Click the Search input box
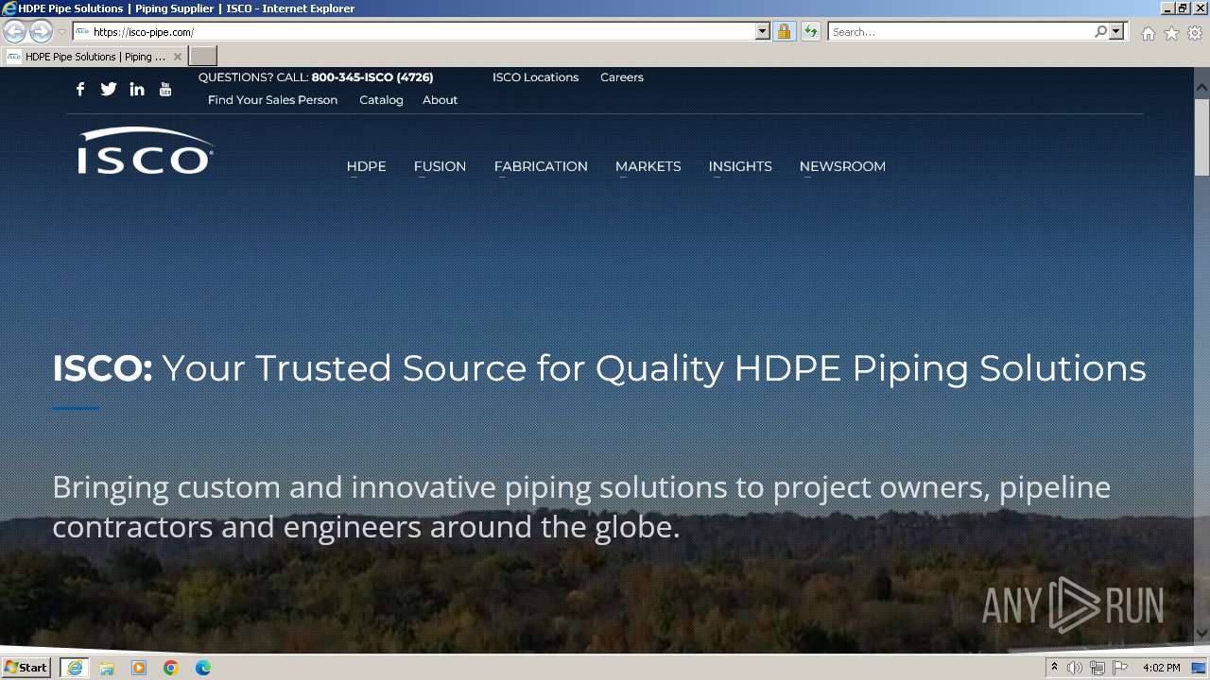 click(960, 31)
